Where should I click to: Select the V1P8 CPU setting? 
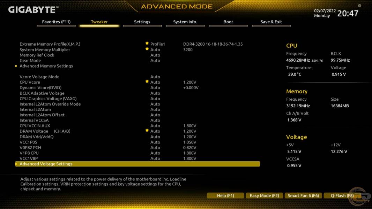pos(29,153)
